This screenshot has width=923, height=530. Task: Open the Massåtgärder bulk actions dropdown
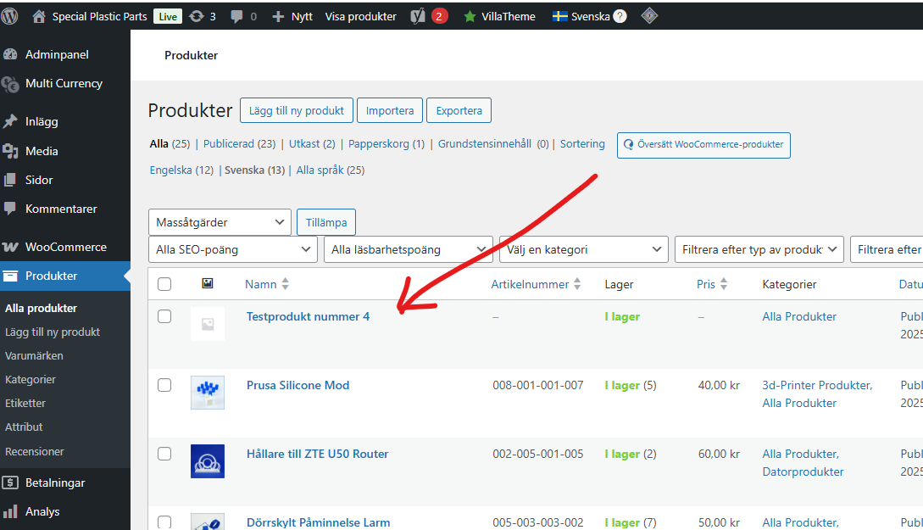[x=220, y=222]
